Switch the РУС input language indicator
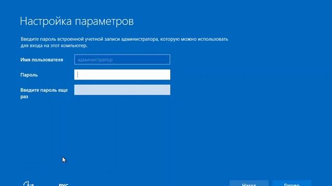Viewport: 332px width, 186px height. click(x=63, y=185)
